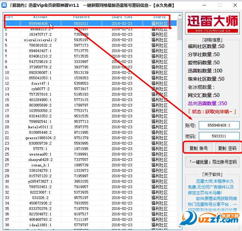
Task: Click the 缘来社区数量 :50 label
Action: tap(206, 79)
